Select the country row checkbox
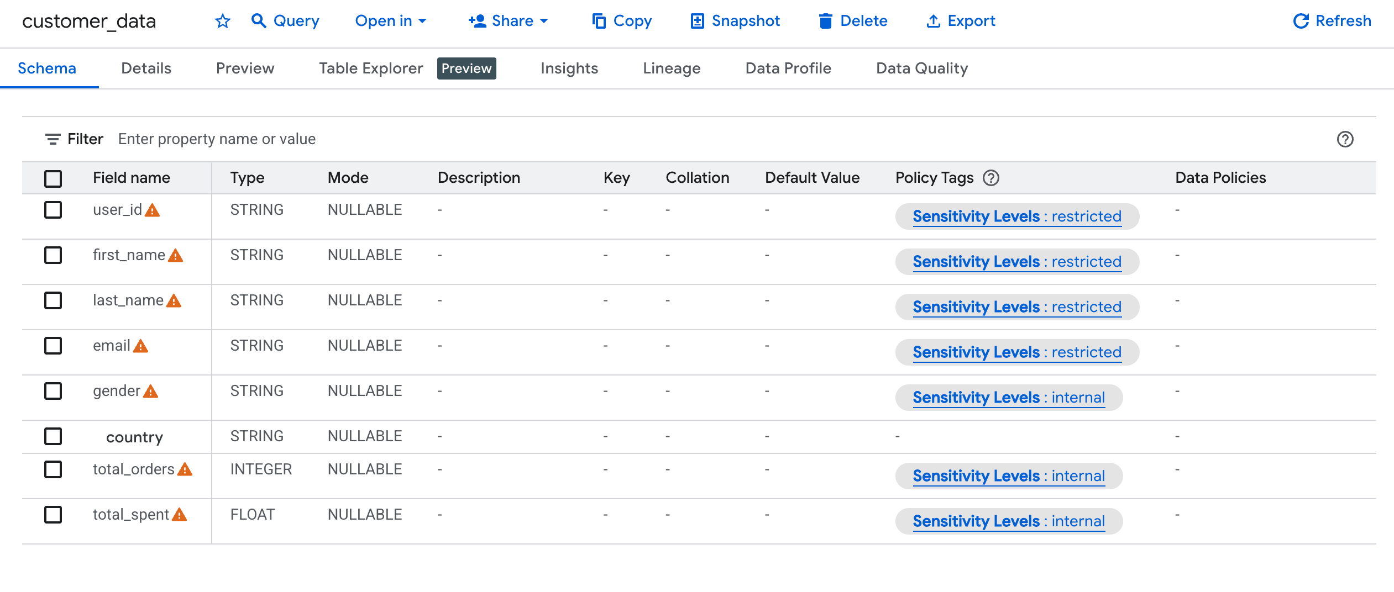 point(53,436)
